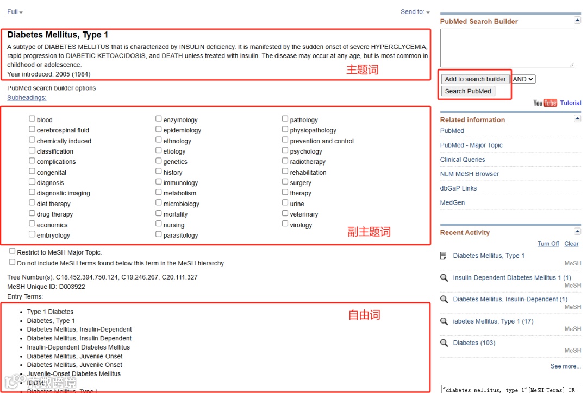Check the veterinary subheading
Viewport: 587px width, 393px height.
pos(285,213)
